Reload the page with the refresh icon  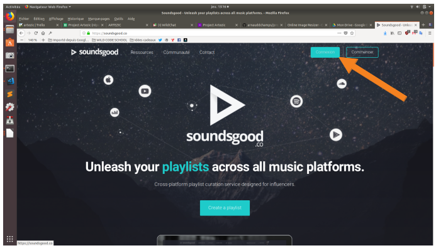click(36, 33)
